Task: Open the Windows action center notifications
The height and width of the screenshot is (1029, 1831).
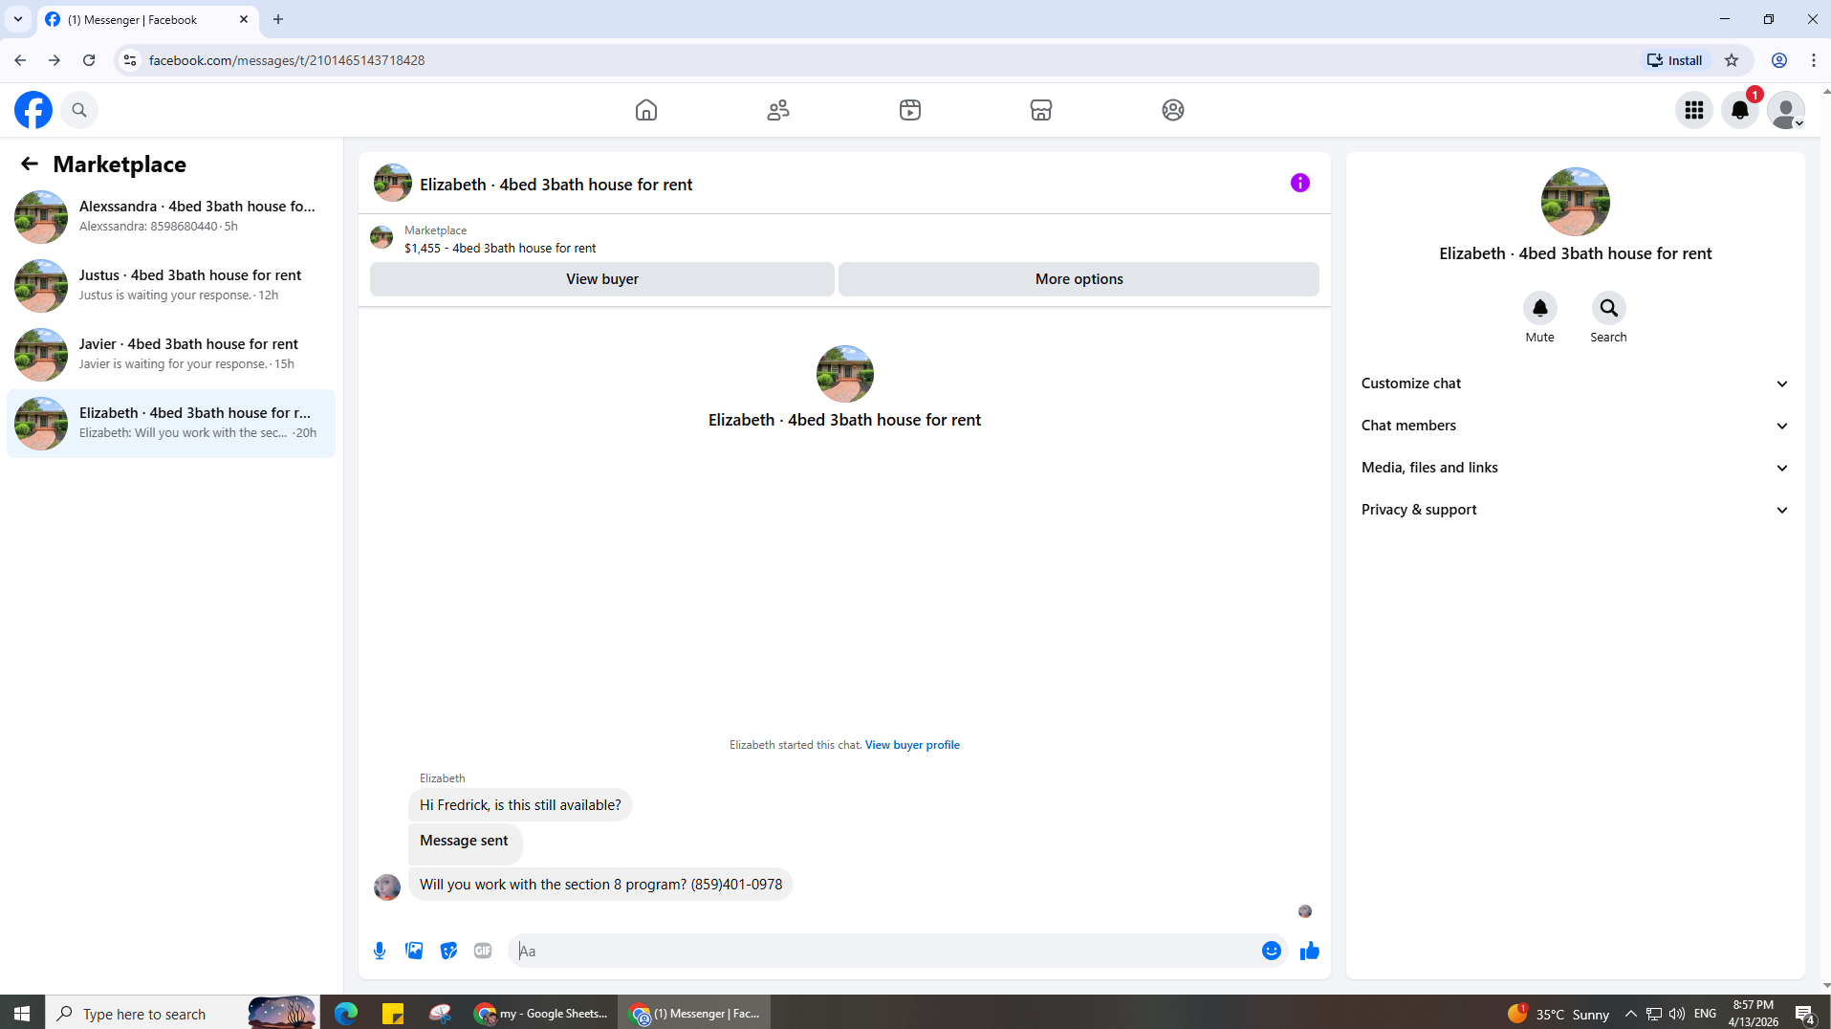Action: pyautogui.click(x=1805, y=1014)
